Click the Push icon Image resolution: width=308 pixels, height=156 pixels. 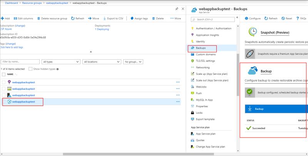coord(192,93)
